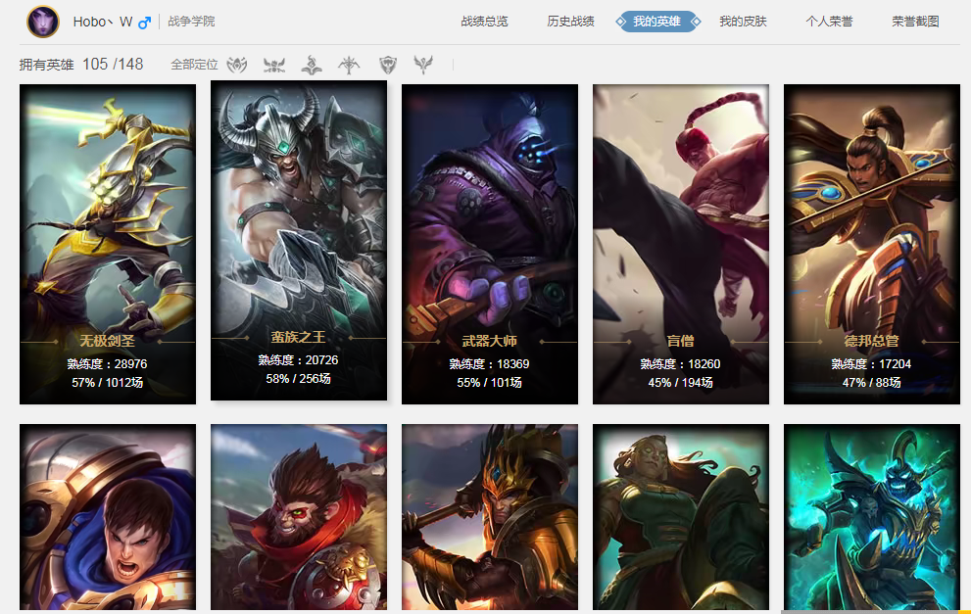Viewport: 971px width, 614px height.
Task: Click the 47% / 88场 stat
Action: (871, 383)
